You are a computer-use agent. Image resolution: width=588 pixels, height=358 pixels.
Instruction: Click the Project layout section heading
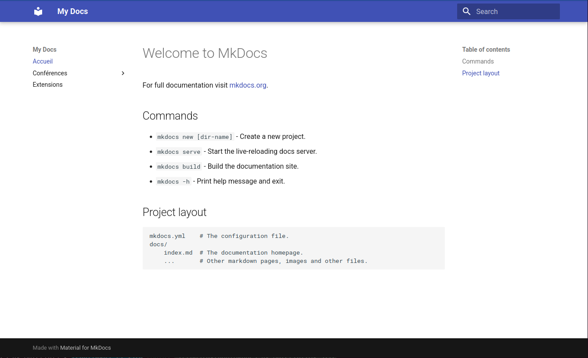pyautogui.click(x=174, y=212)
